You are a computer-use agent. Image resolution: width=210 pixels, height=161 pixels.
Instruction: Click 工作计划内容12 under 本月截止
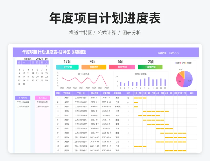point(43,107)
